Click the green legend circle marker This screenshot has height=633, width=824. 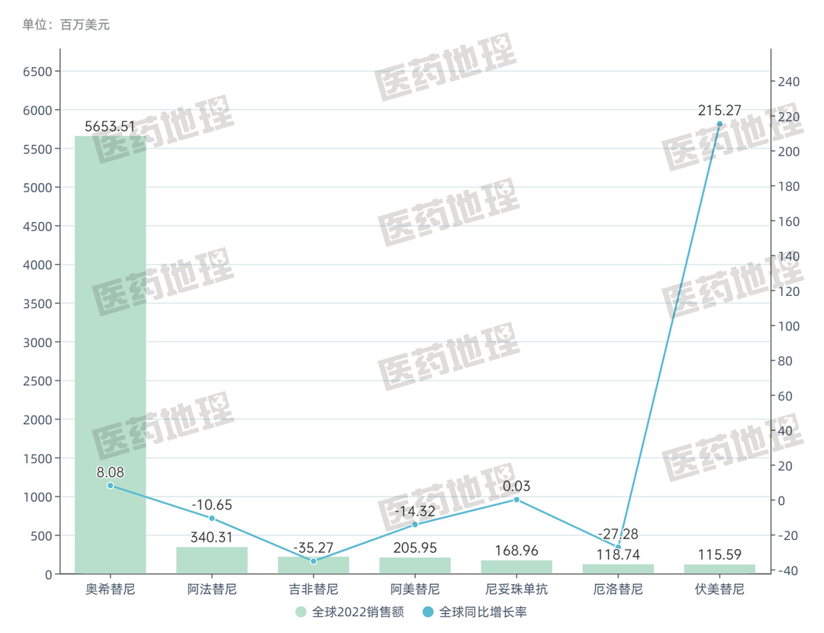(301, 612)
